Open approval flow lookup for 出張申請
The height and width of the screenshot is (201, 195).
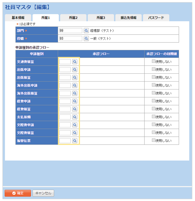tap(75, 69)
